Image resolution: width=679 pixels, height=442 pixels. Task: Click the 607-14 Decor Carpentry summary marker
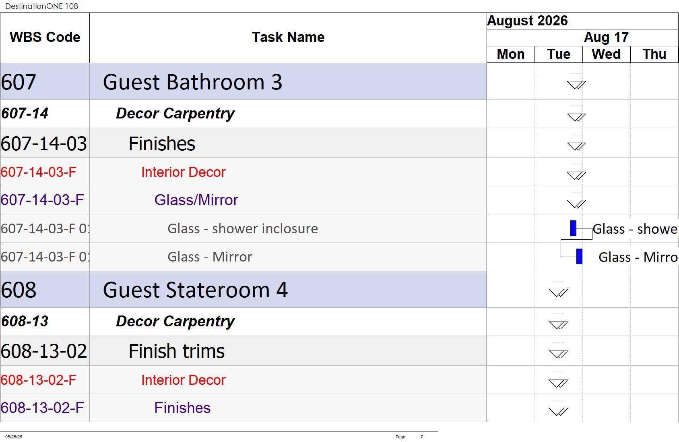pos(576,117)
